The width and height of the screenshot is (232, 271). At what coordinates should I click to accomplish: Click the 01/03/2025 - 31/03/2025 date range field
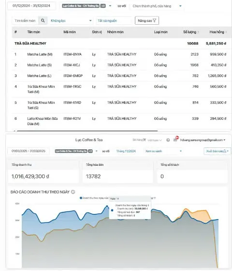tap(29, 151)
